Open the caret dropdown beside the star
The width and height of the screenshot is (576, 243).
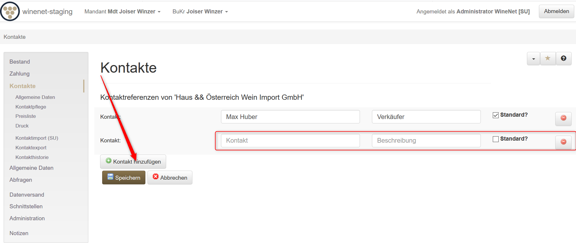coord(533,59)
